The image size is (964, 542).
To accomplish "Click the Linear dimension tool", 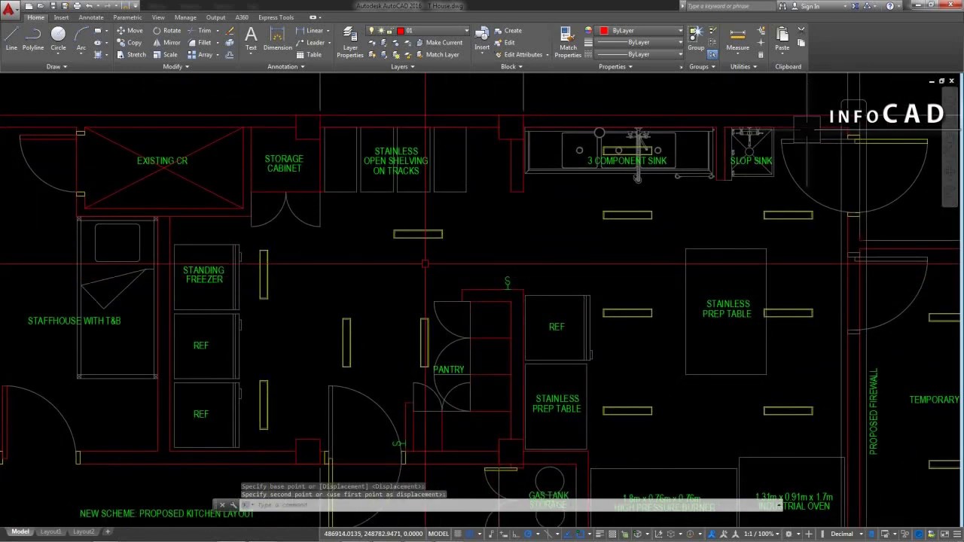I will click(x=310, y=31).
